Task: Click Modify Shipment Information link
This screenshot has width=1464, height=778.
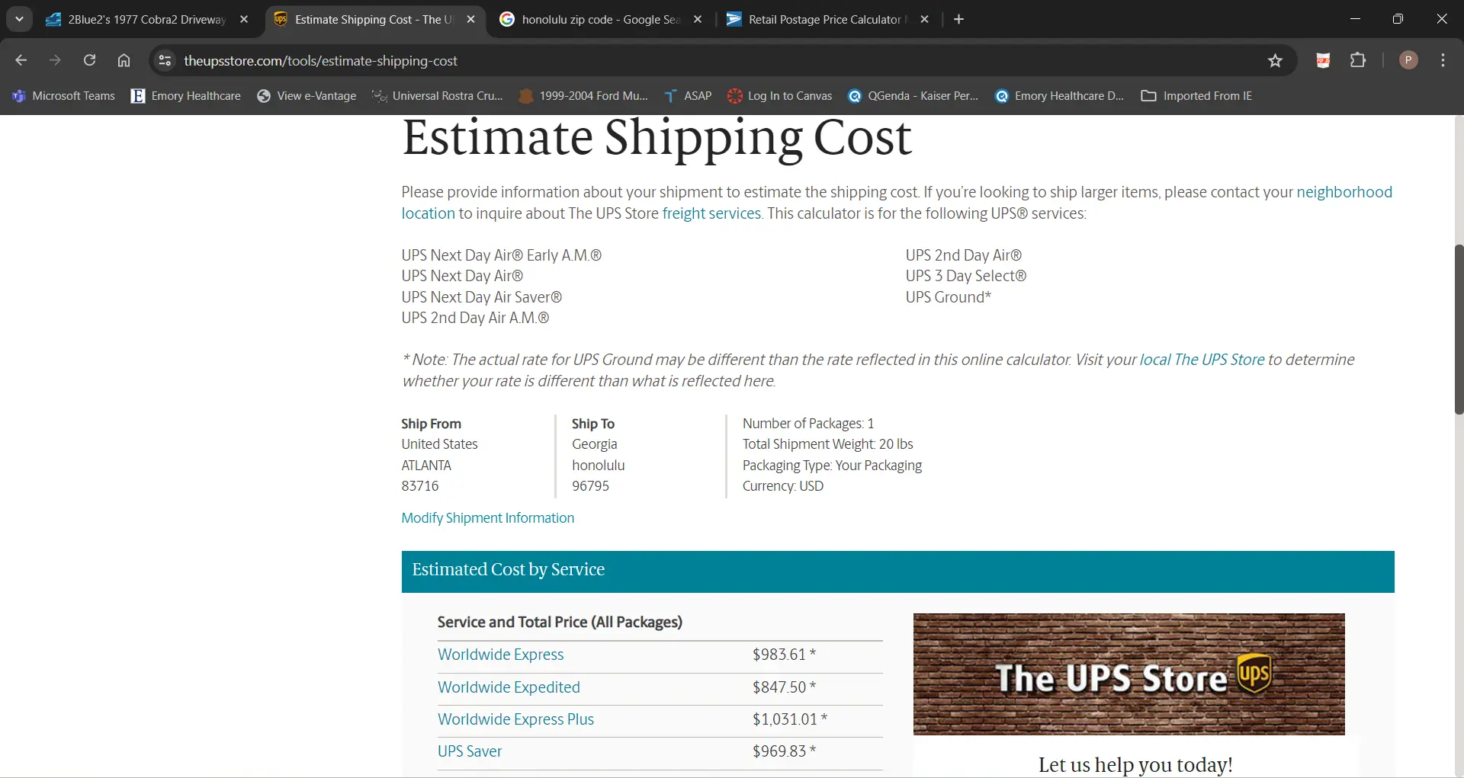Action: click(488, 518)
